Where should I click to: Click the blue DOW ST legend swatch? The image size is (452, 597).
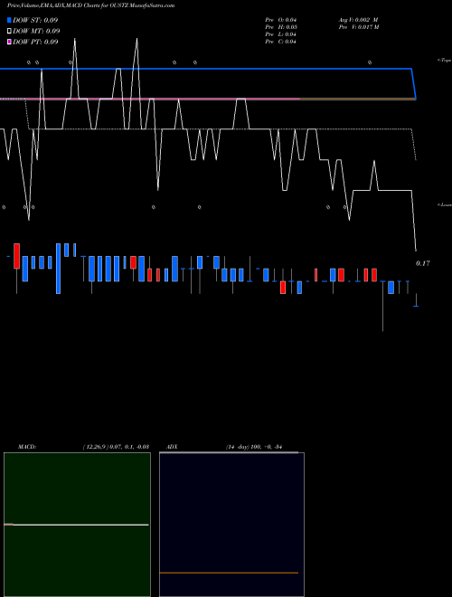(9, 20)
